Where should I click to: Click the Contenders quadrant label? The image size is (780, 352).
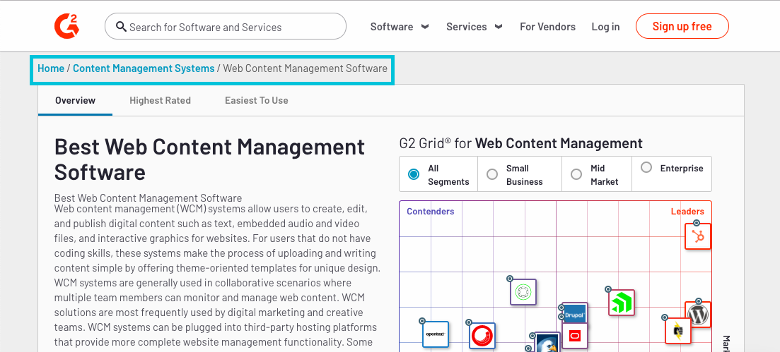(x=430, y=212)
